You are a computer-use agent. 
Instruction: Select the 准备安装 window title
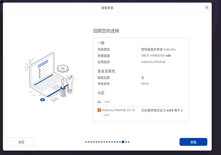pyautogui.click(x=107, y=8)
